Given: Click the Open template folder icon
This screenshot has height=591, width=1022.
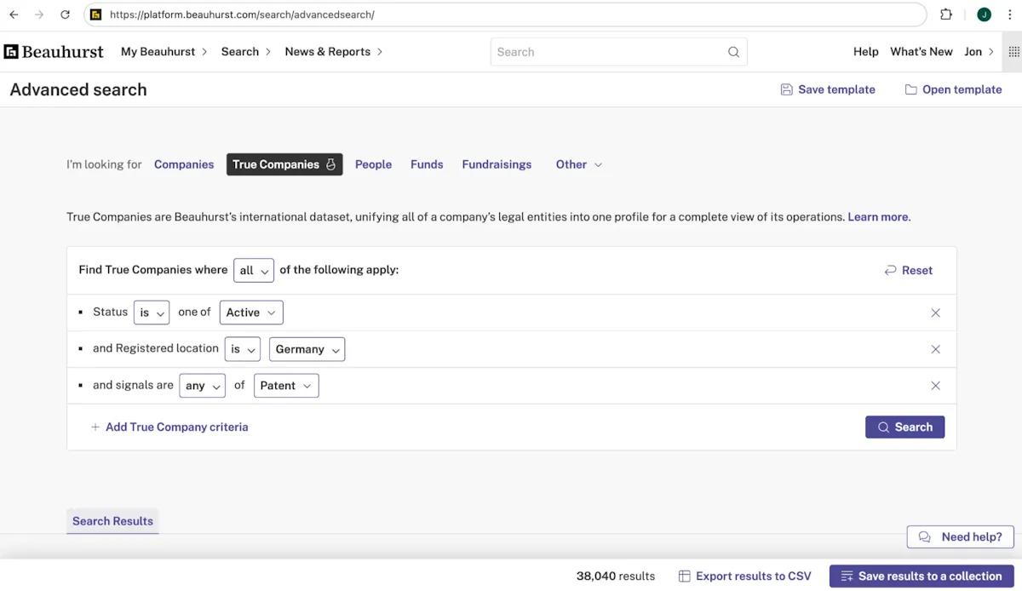Looking at the screenshot, I should tap(911, 89).
